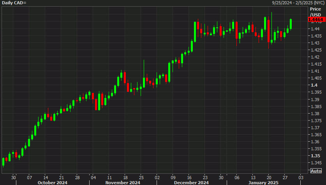326x185 pixels.
Task: Select the 1.44 price axis label
Action: (x=315, y=29)
